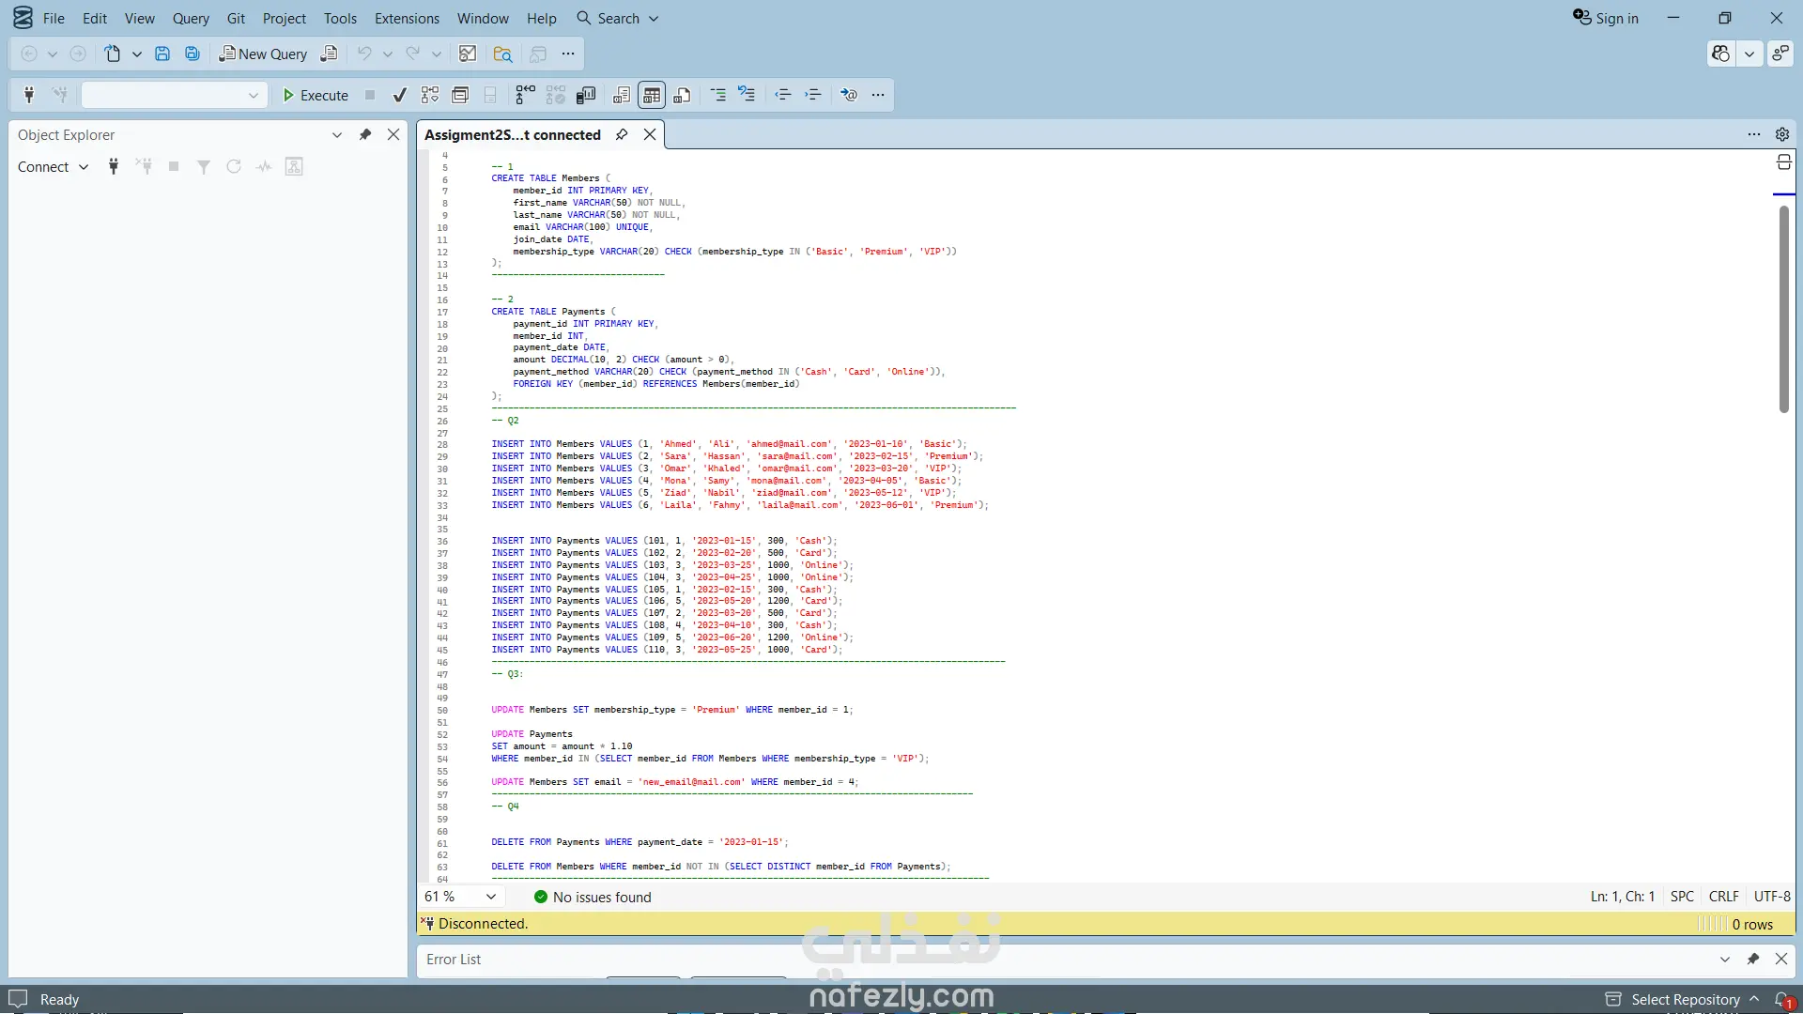Decrease indent icon
1803x1014 pixels.
click(783, 95)
